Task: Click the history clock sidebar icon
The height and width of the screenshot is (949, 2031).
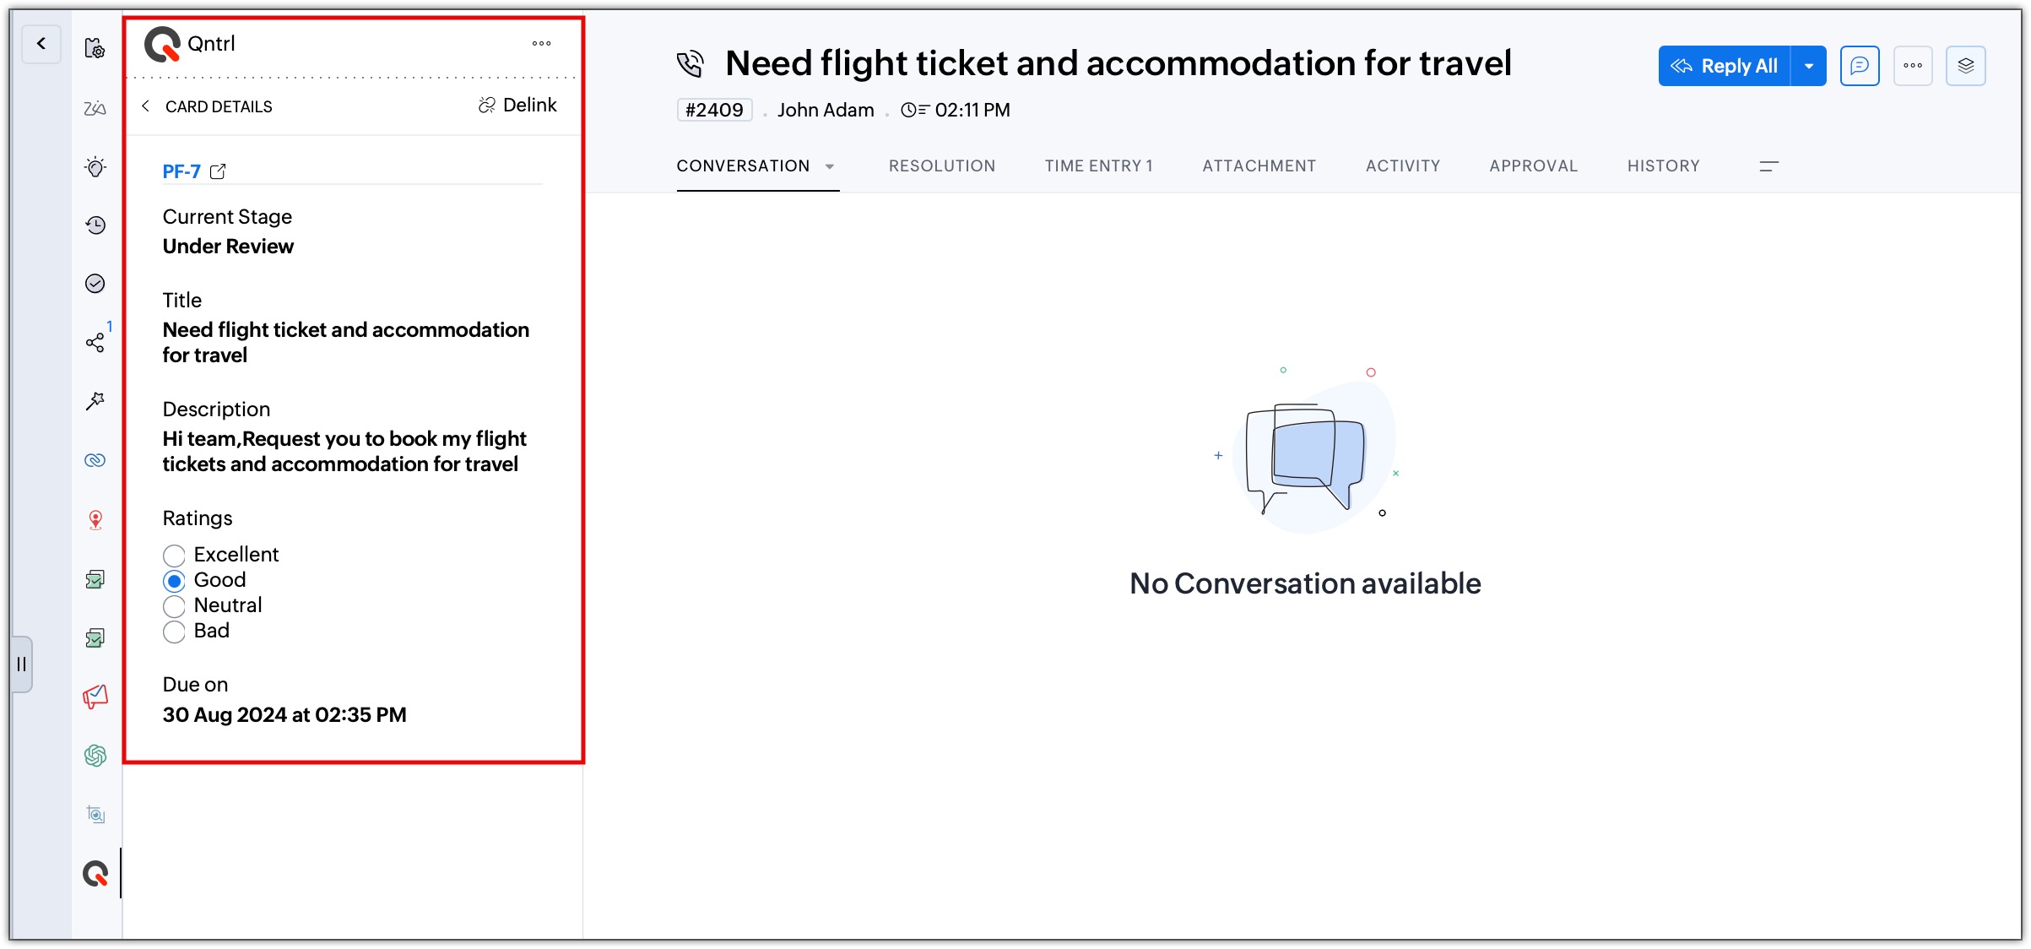Action: coord(95,225)
